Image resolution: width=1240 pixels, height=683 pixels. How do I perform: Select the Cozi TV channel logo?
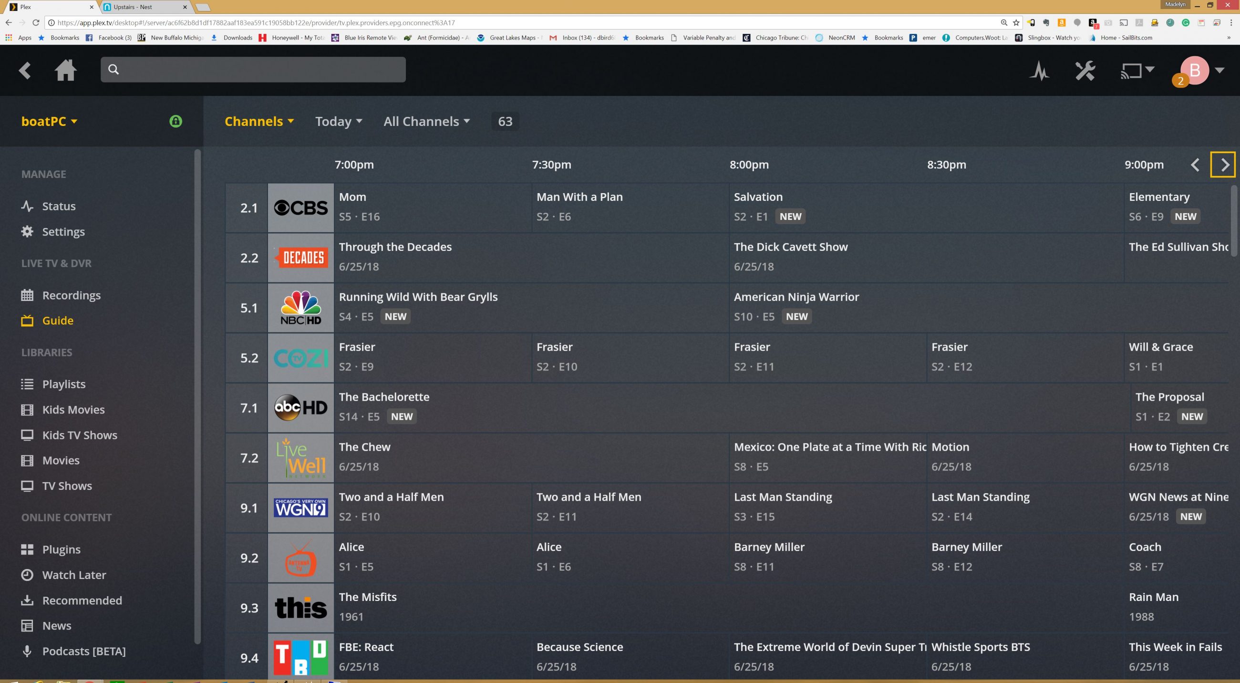pyautogui.click(x=301, y=358)
